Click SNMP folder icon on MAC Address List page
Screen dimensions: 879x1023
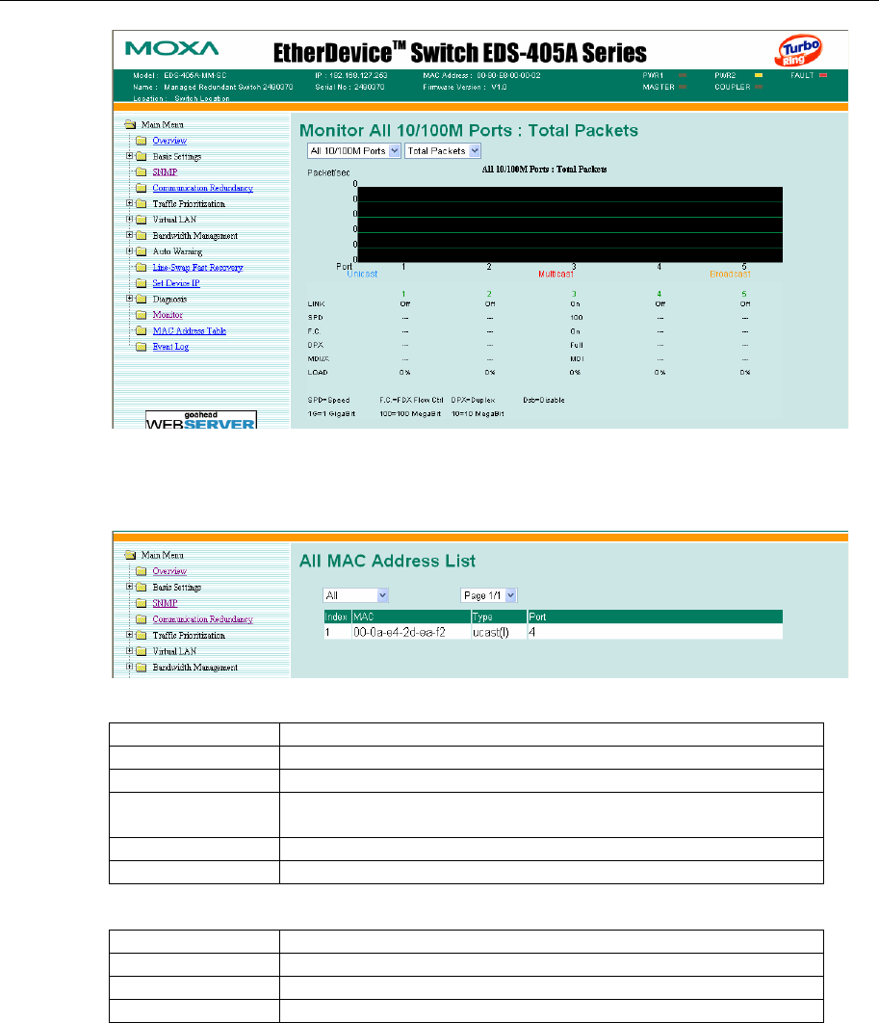click(x=141, y=603)
